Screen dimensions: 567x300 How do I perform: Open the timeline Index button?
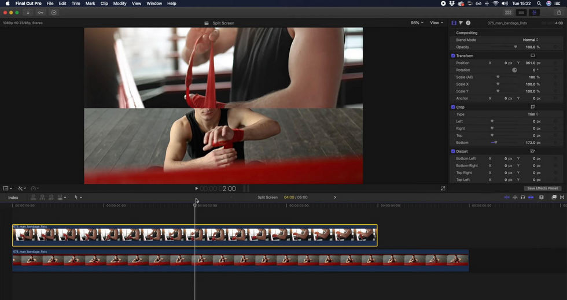13,198
